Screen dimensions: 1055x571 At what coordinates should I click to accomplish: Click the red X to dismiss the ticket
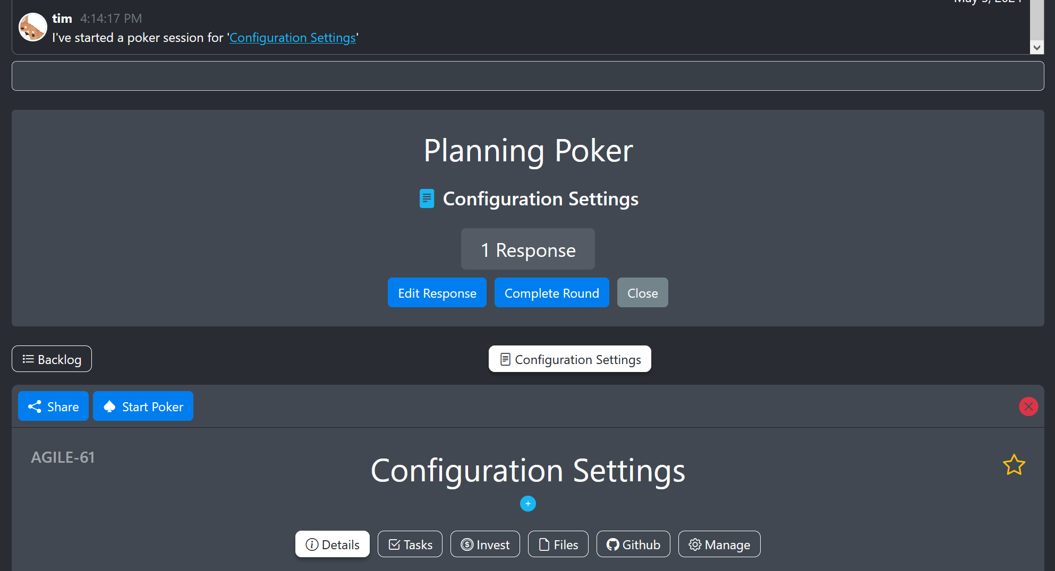(x=1028, y=406)
